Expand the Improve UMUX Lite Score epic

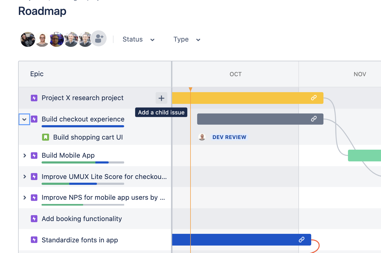click(24, 177)
